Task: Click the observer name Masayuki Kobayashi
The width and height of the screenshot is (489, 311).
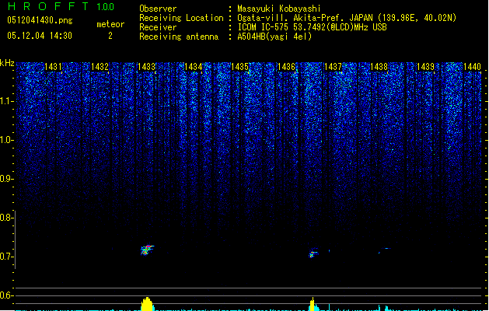Action: [x=279, y=9]
